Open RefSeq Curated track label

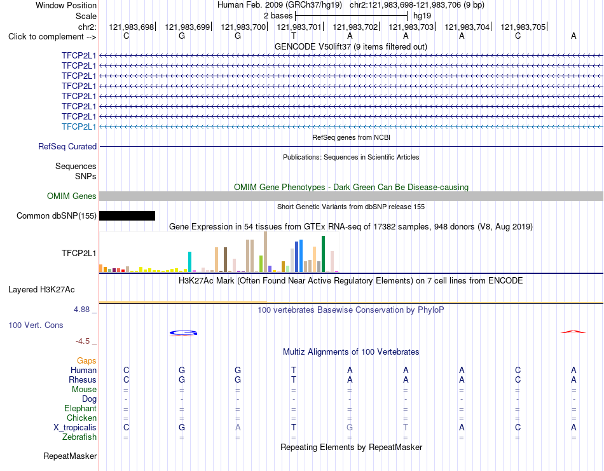tap(67, 146)
